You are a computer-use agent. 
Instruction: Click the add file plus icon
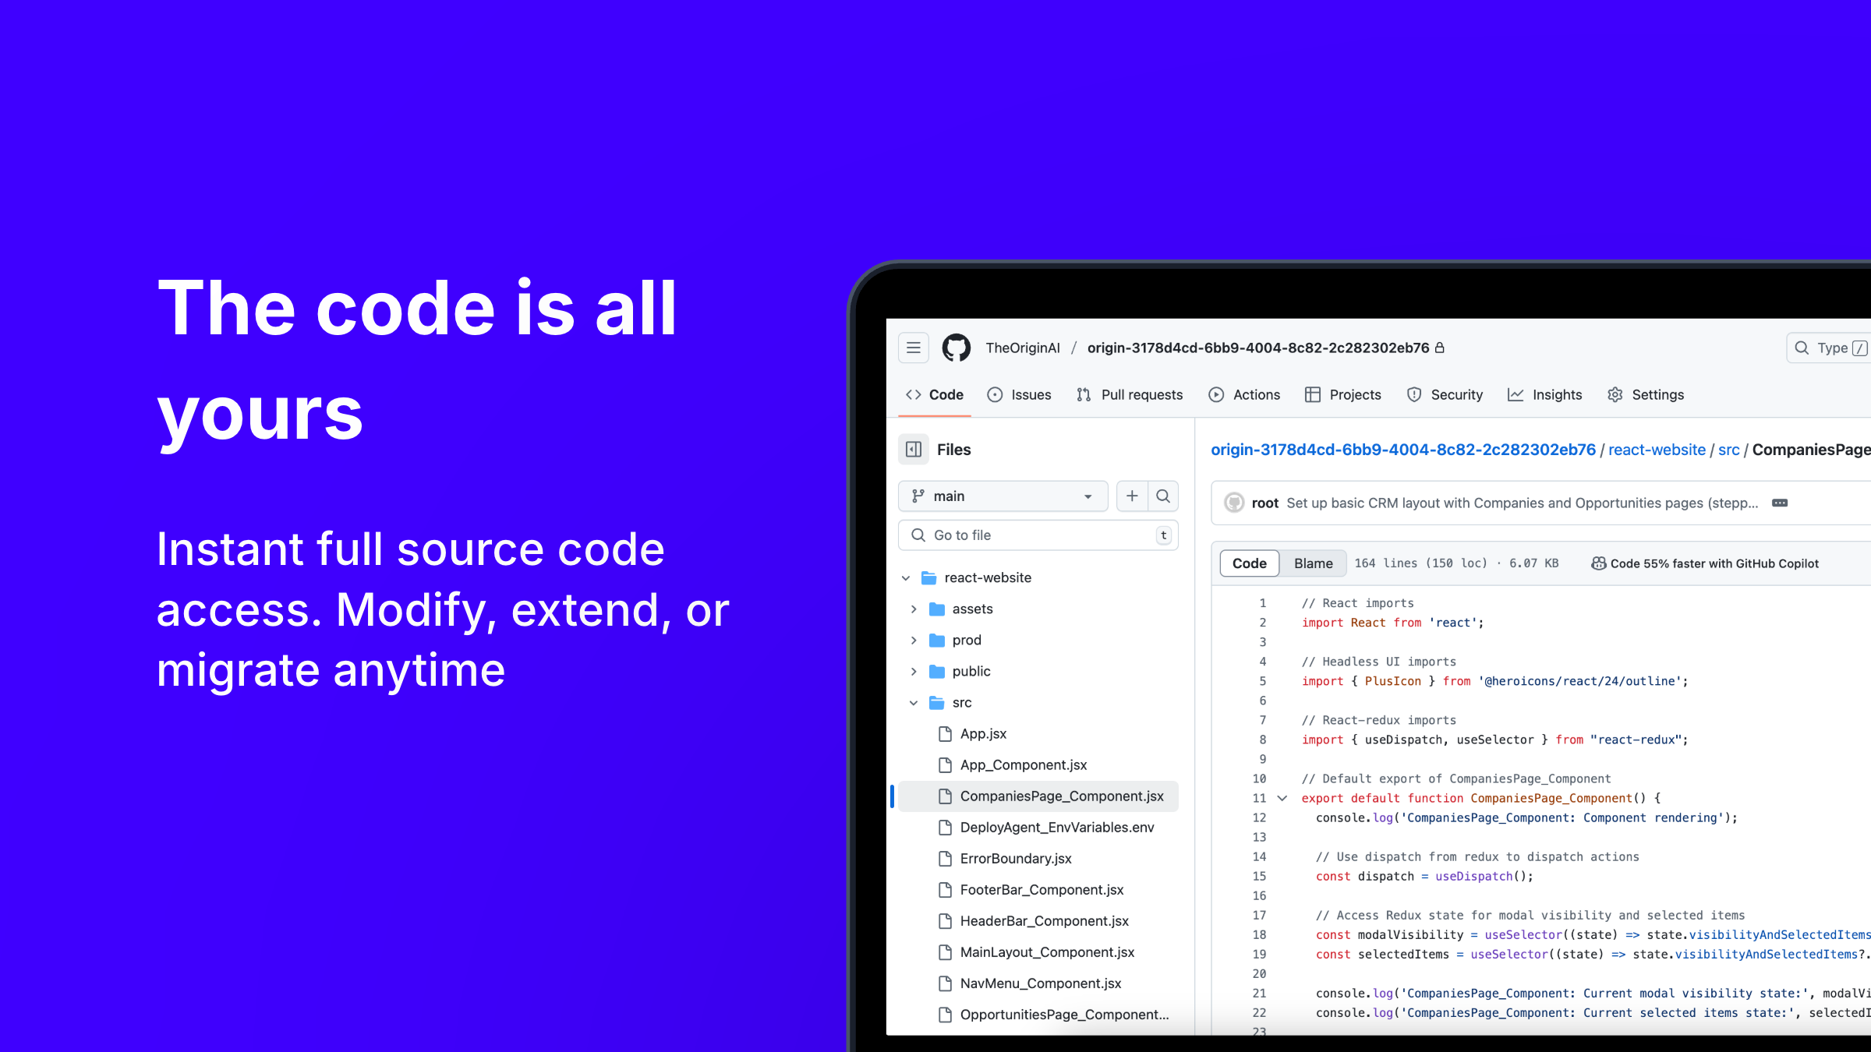click(1132, 496)
